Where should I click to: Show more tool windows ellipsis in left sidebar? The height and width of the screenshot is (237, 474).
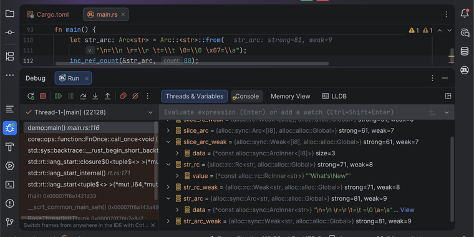[x=10, y=75]
